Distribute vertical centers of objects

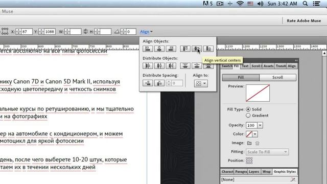pos(197,66)
